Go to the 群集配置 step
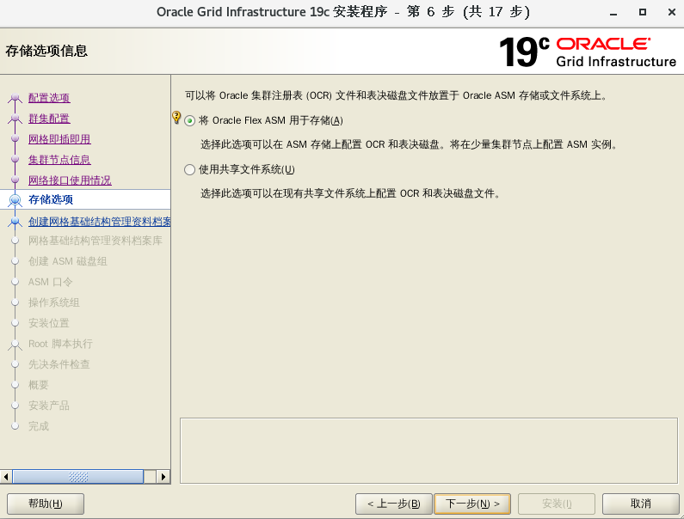684x519 pixels. point(49,119)
